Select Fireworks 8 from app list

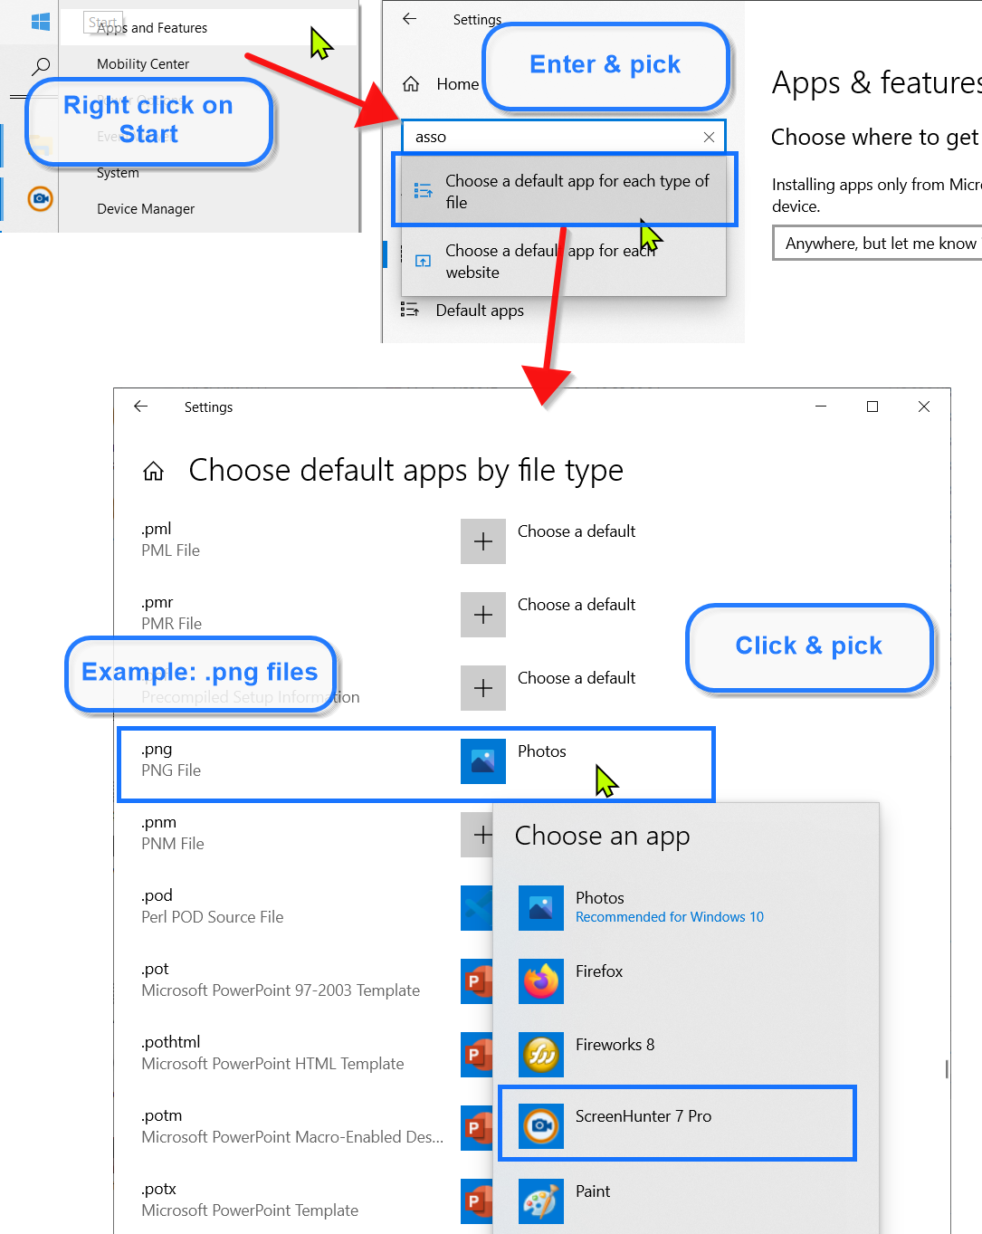pyautogui.click(x=615, y=1045)
